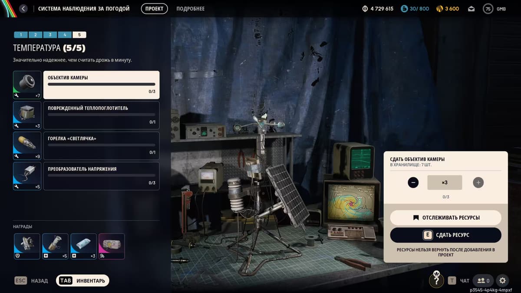Open the settings gear icon
The image size is (521, 293).
tap(502, 280)
